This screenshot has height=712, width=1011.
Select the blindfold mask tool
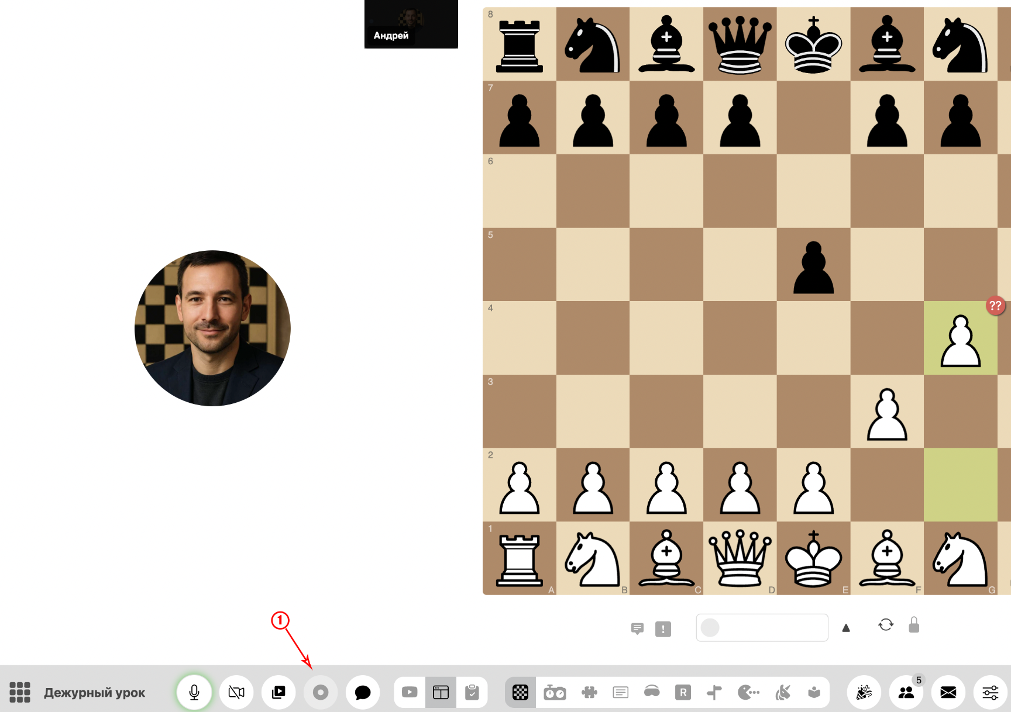coord(652,692)
